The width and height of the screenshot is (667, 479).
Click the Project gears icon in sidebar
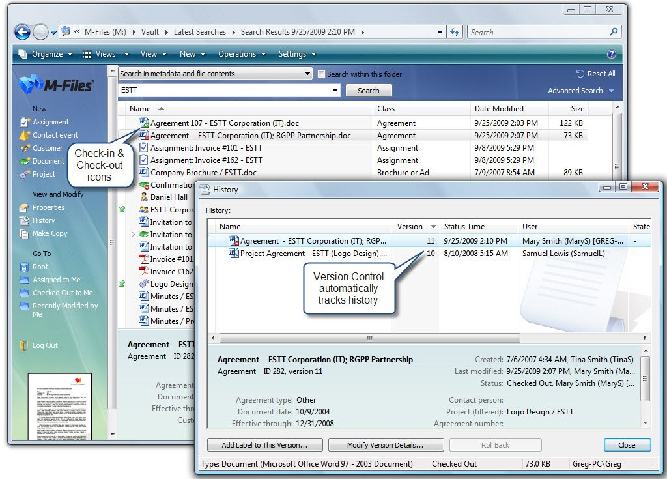[x=24, y=174]
